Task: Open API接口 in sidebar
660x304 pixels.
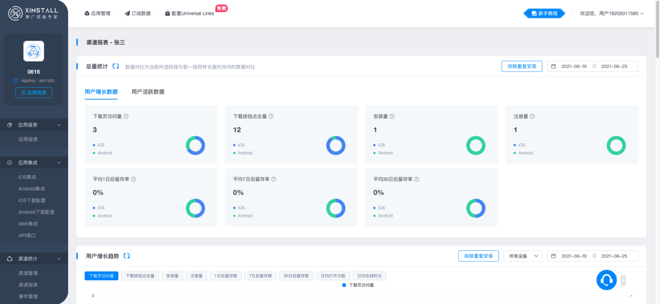Action: pyautogui.click(x=27, y=235)
